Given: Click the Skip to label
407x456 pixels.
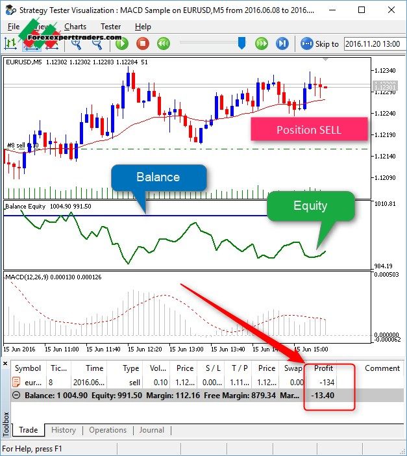Looking at the screenshot, I should [x=327, y=44].
